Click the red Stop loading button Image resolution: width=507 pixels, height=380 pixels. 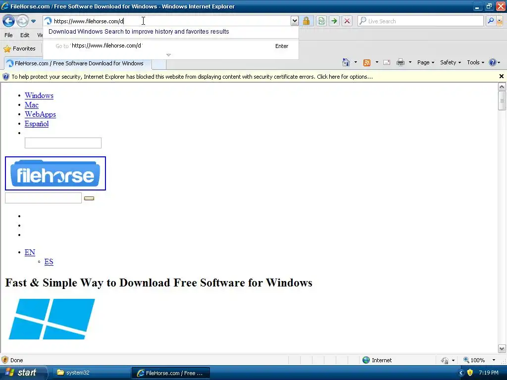[347, 21]
